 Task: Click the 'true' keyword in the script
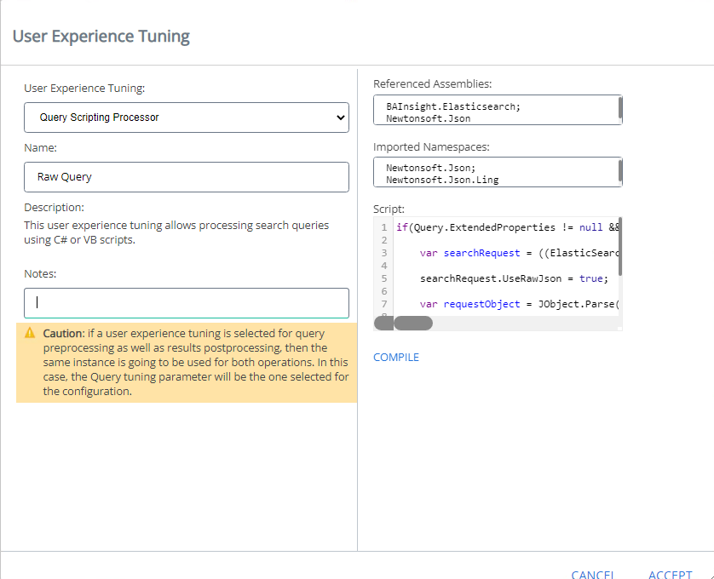pos(591,278)
